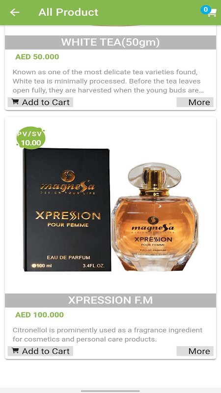Add Xpression F.M to cart
221x393 pixels.
coord(40,351)
